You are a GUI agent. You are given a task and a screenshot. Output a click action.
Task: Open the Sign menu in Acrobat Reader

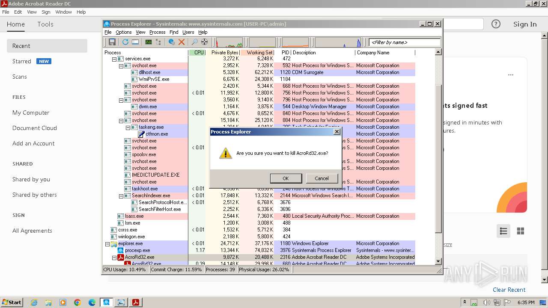tap(46, 12)
